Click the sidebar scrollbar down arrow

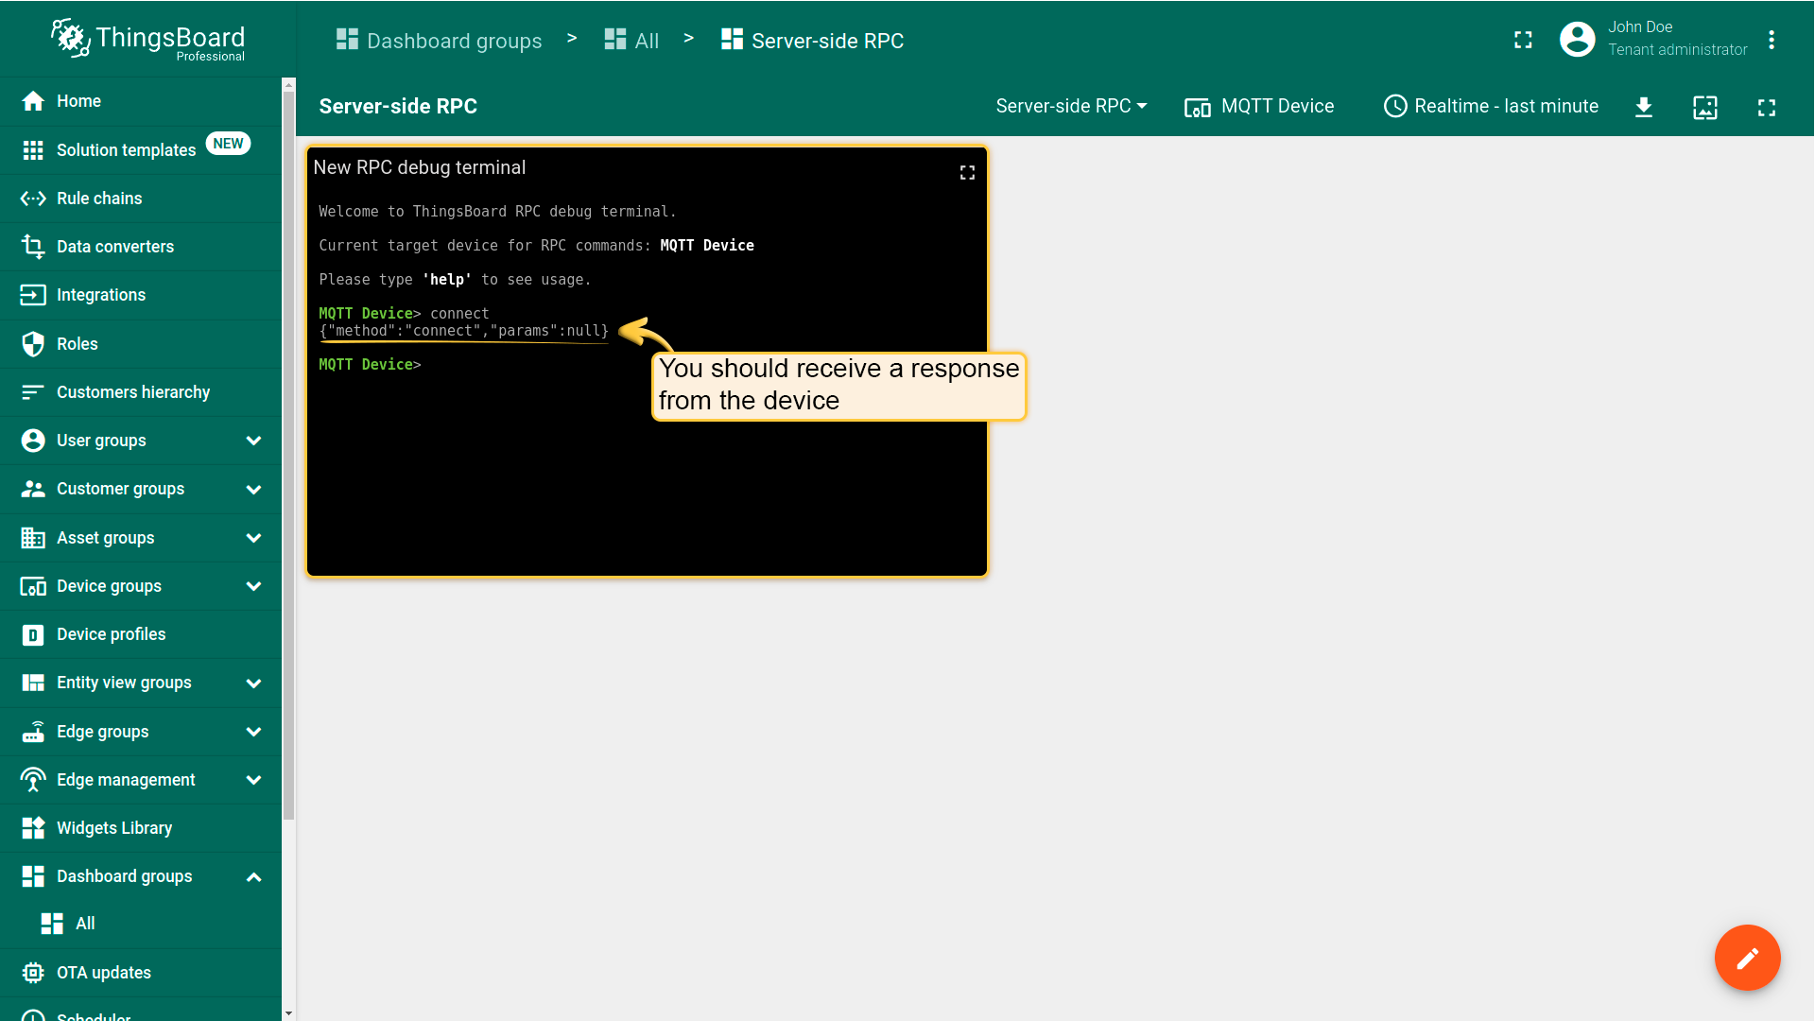pyautogui.click(x=288, y=1013)
